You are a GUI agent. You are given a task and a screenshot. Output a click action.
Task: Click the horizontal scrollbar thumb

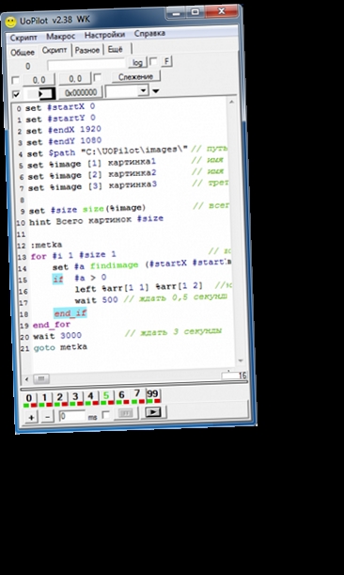(41, 378)
